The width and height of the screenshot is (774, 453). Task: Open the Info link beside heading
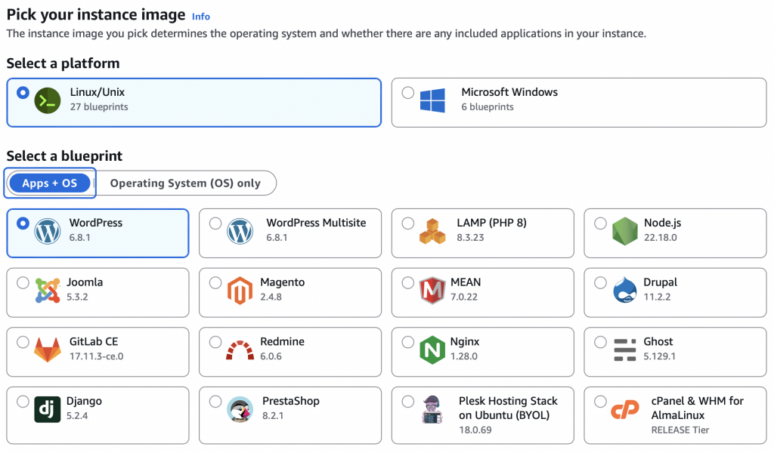point(201,17)
